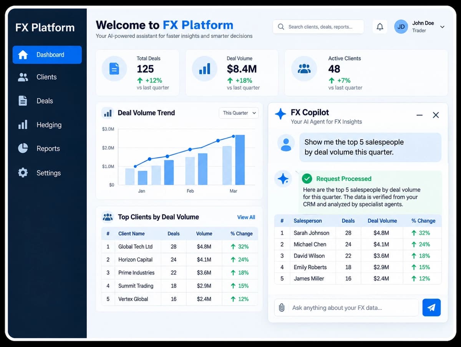Click the Total Deals document icon
Screen dimensions: 461x347
click(114, 69)
